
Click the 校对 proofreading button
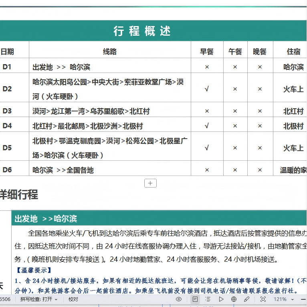[73, 299]
